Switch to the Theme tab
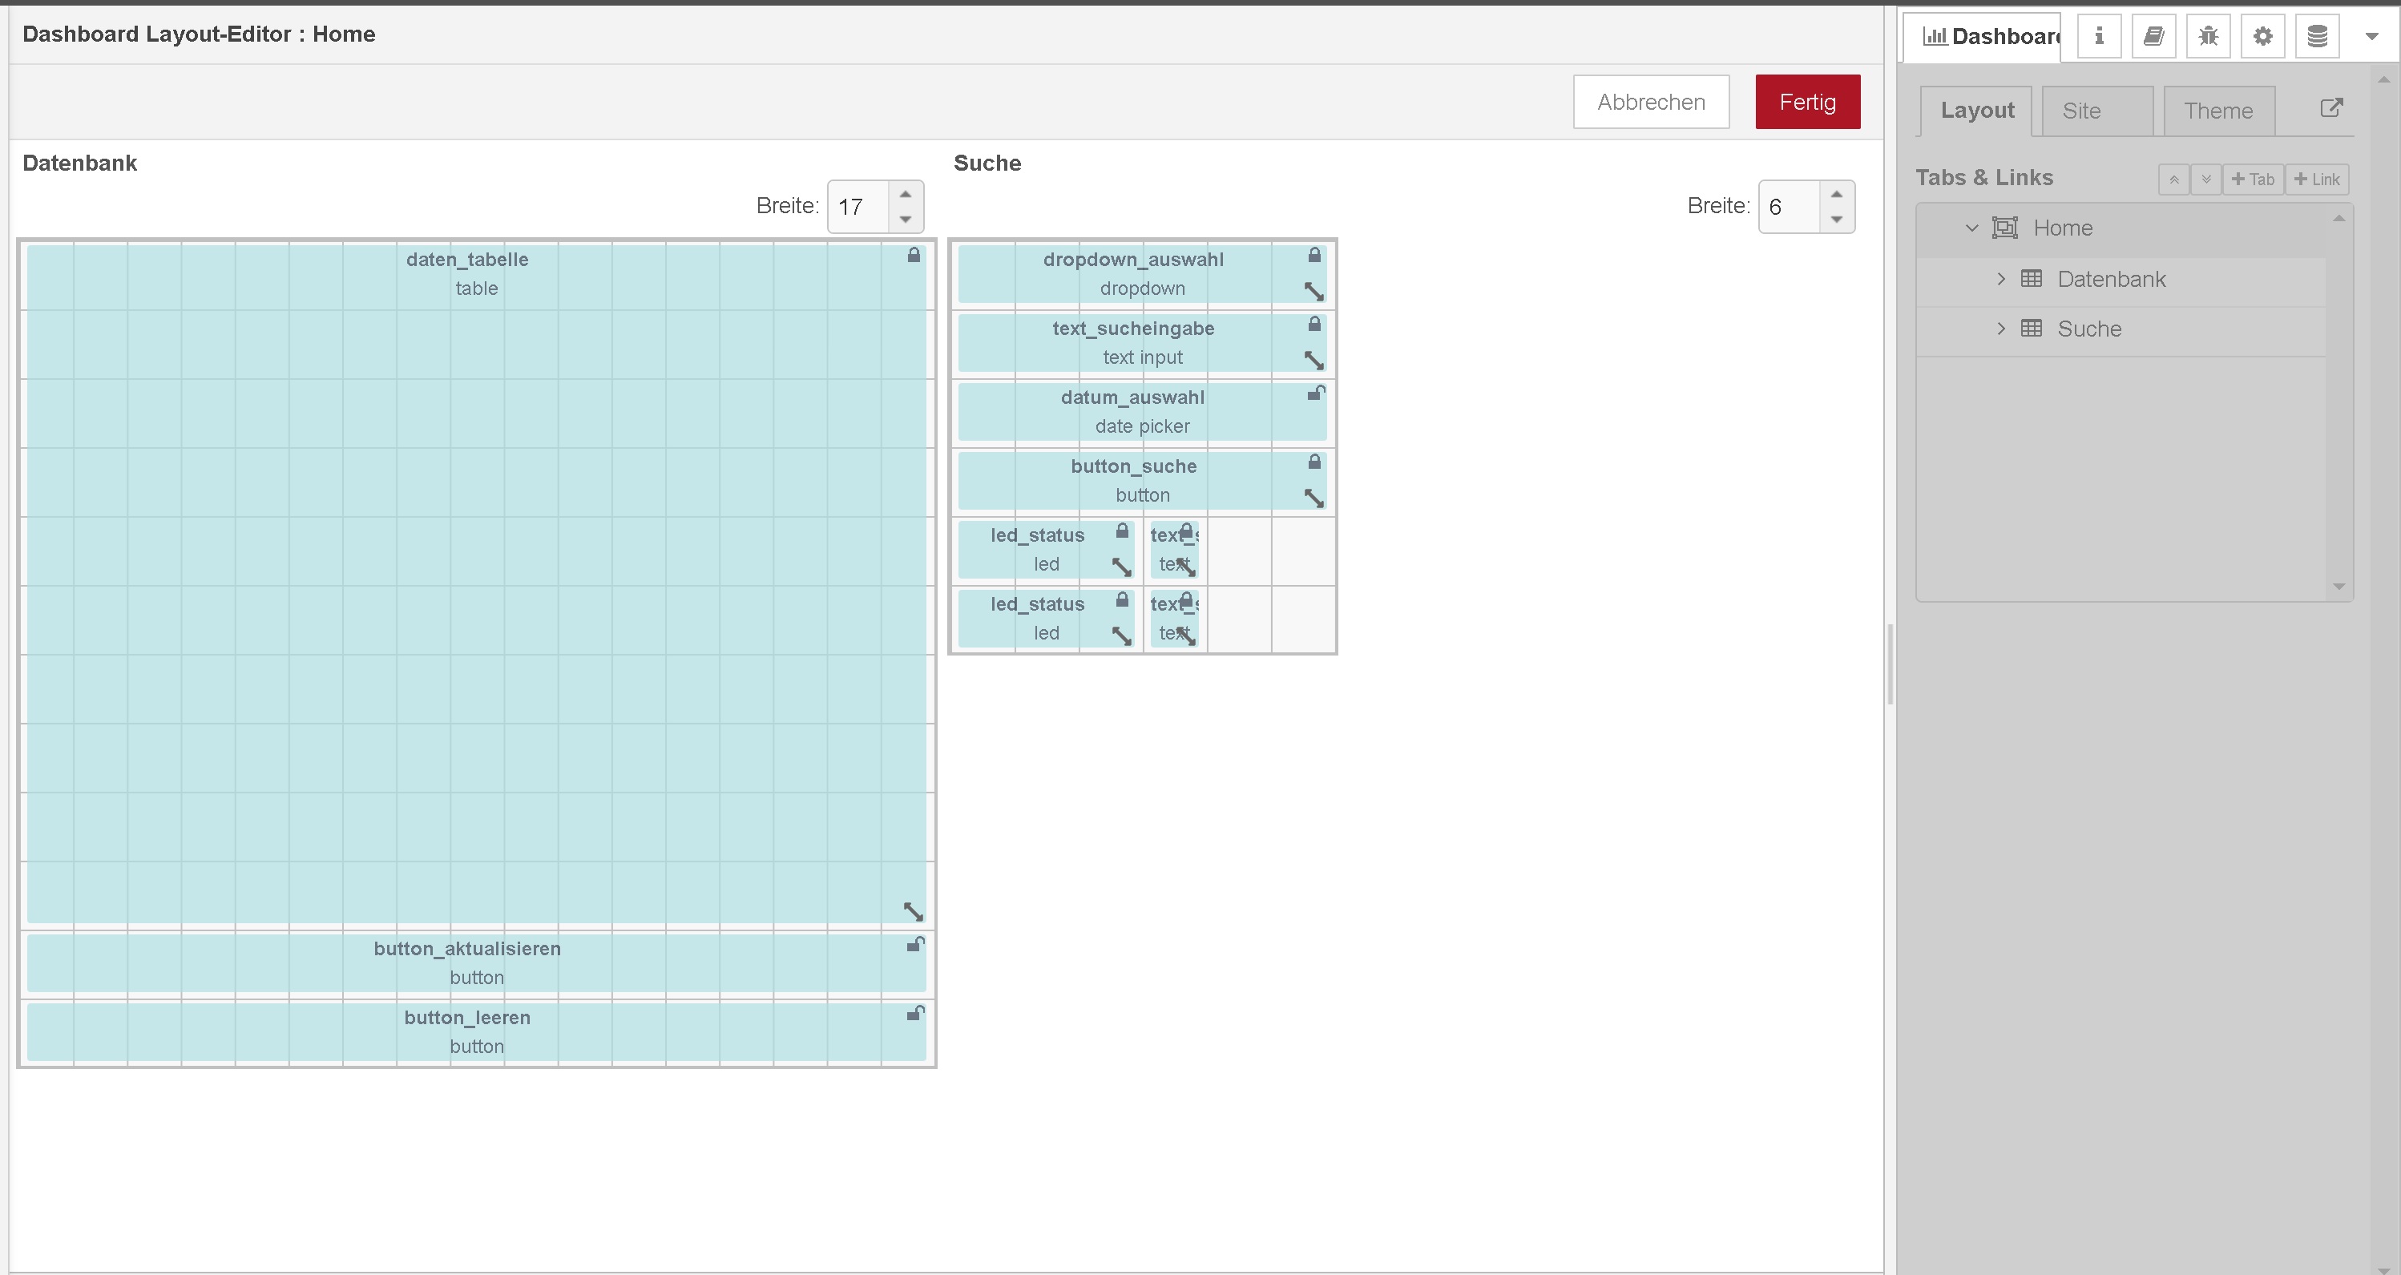This screenshot has width=2401, height=1275. 2217,111
